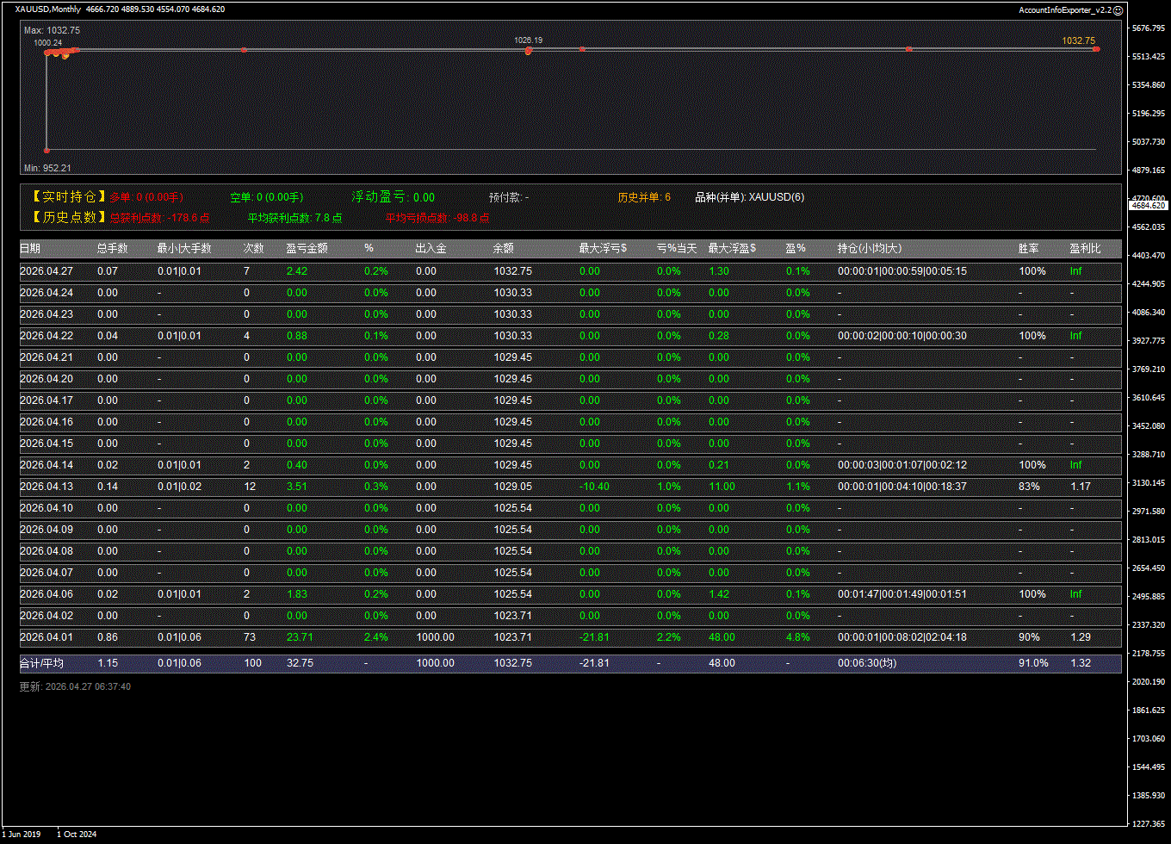This screenshot has width=1171, height=844.
Task: Click the 2026.04.01 row date cell
Action: pyautogui.click(x=46, y=637)
